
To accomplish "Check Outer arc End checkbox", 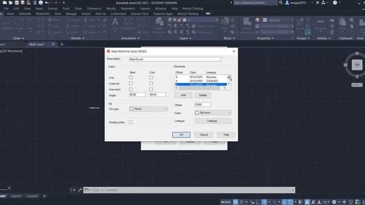I will pyautogui.click(x=151, y=83).
